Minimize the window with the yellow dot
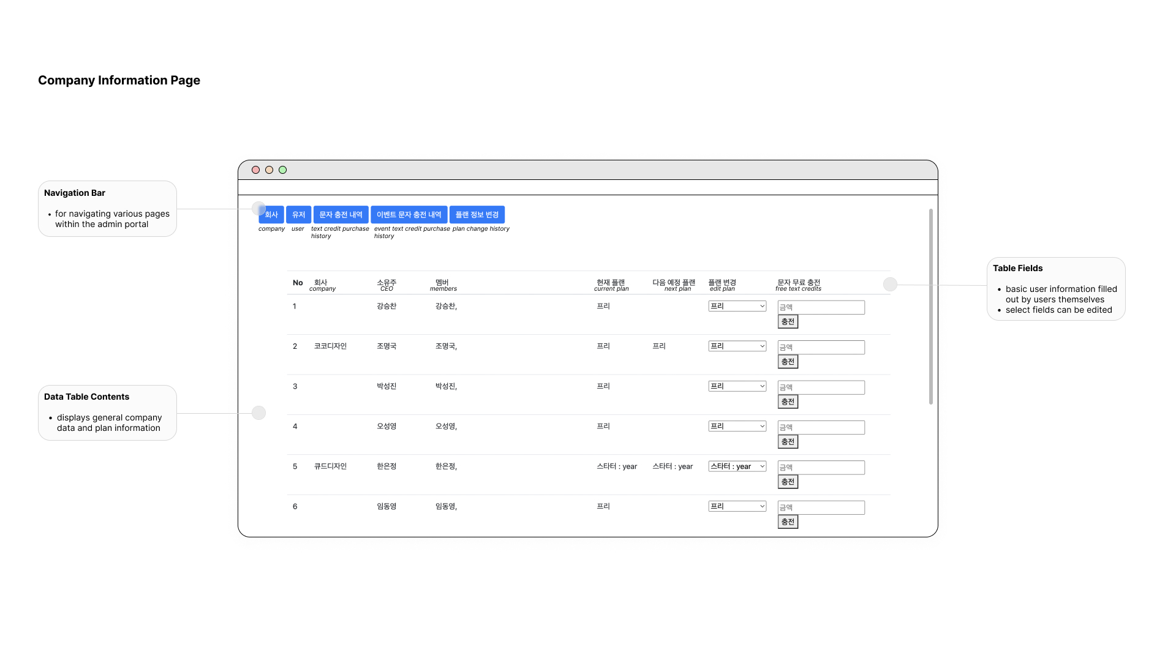 click(x=269, y=170)
